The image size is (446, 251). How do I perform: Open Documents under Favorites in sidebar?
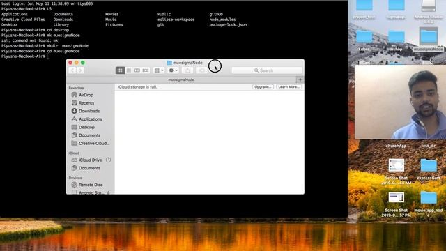pos(91,135)
